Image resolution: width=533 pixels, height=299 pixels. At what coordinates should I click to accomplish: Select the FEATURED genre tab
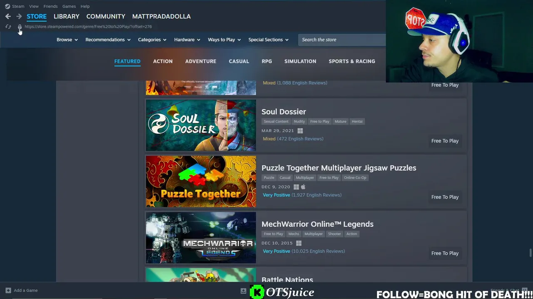click(x=127, y=61)
